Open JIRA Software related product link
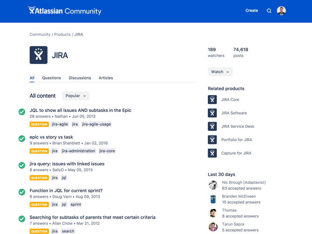312x234 pixels. click(234, 113)
